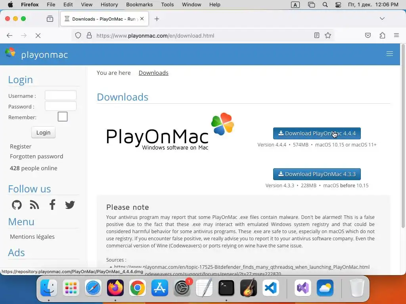Screen dimensions: 406x304
Task: Click the page vertical scrollbar
Action: [x=403, y=137]
